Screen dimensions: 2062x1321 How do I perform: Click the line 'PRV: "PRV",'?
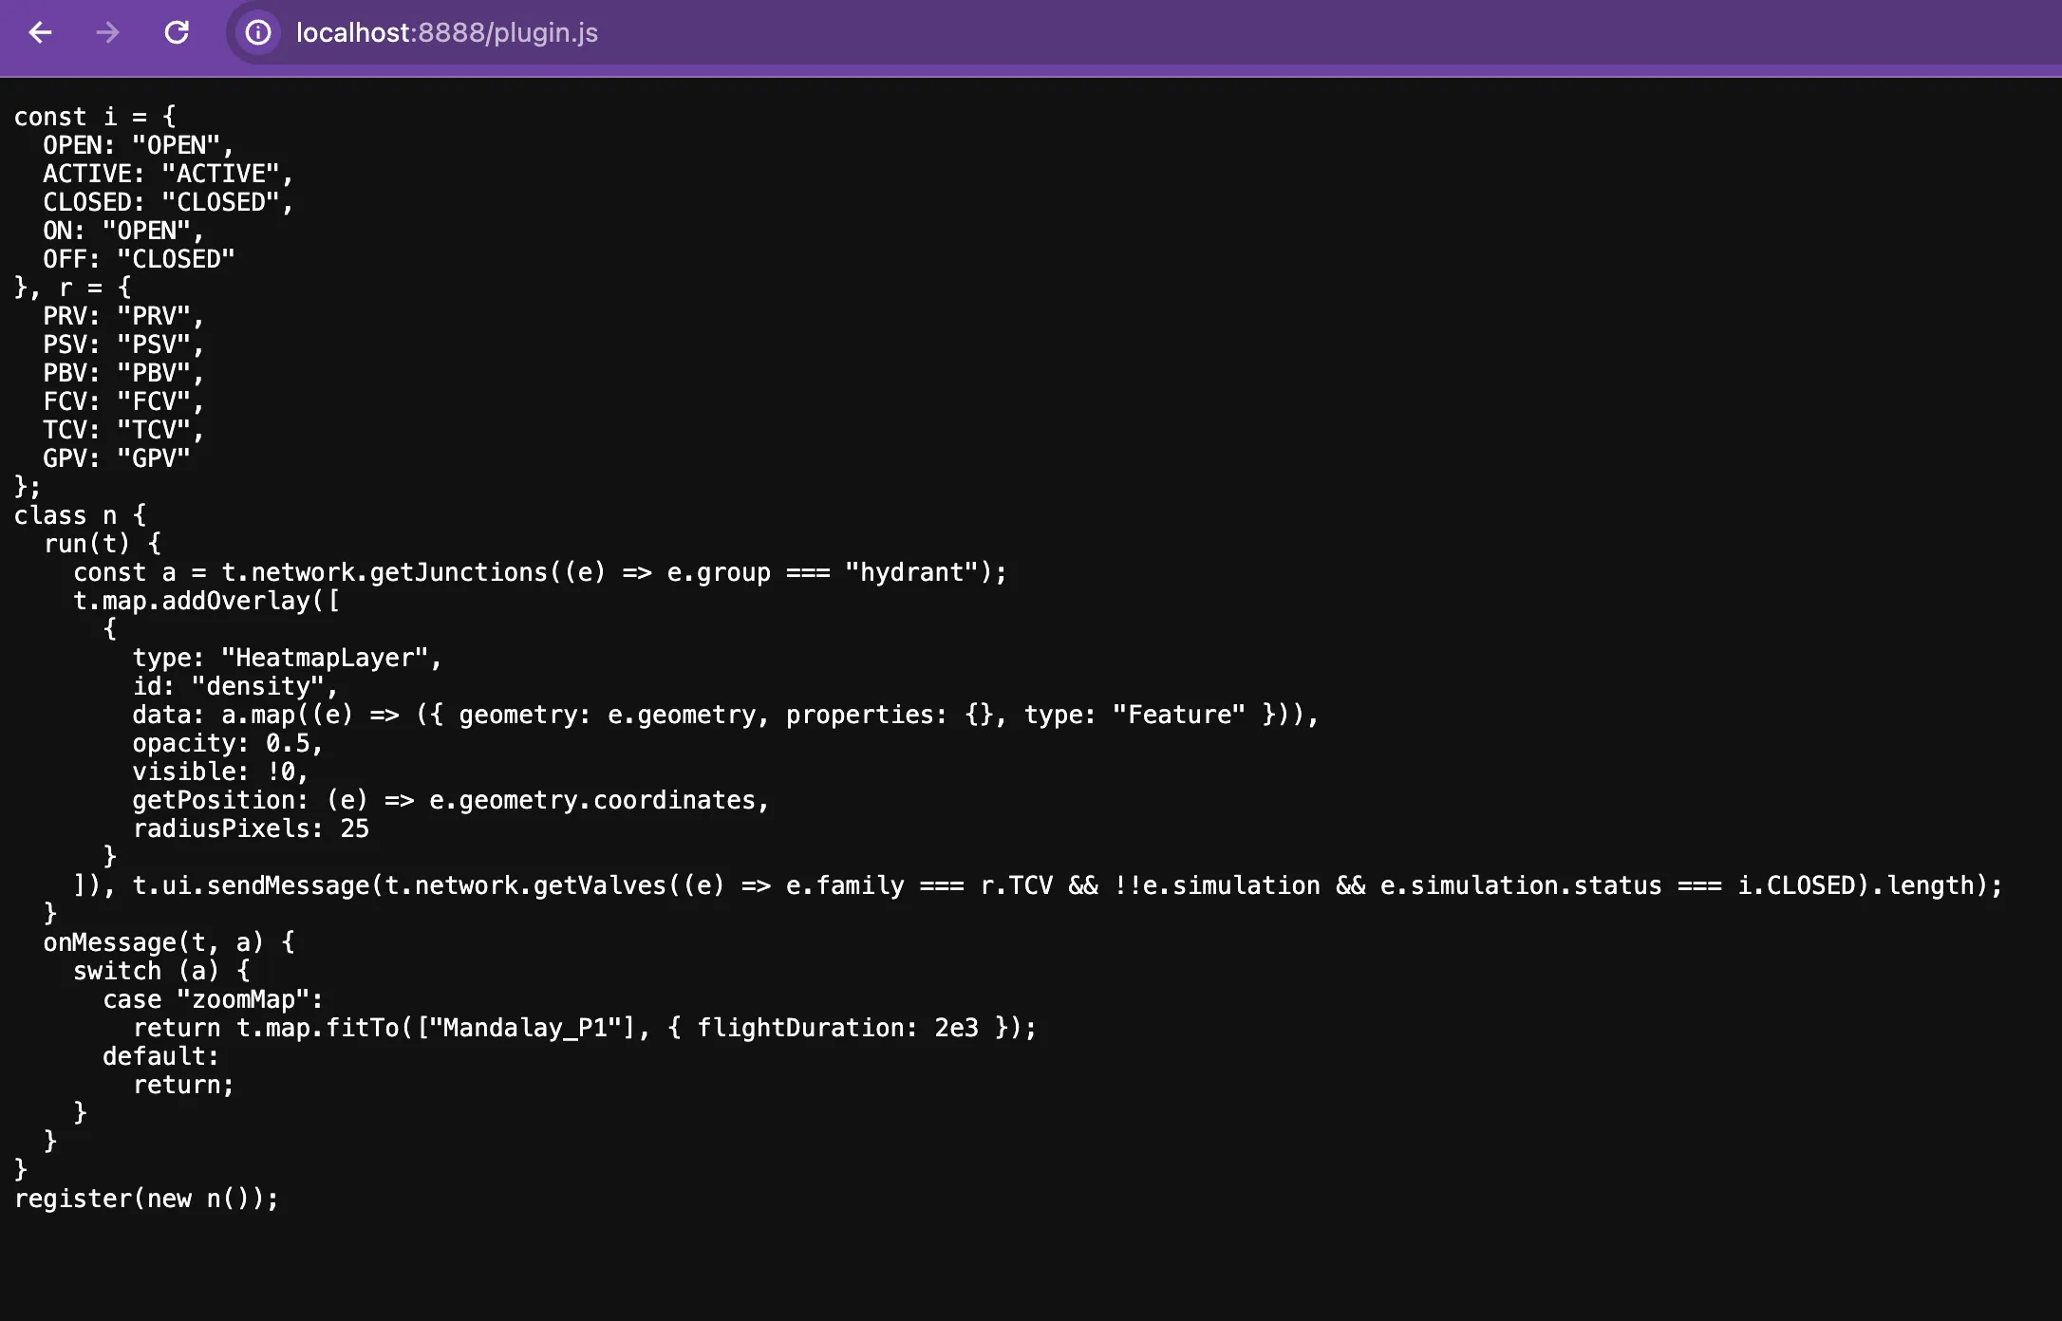(123, 316)
